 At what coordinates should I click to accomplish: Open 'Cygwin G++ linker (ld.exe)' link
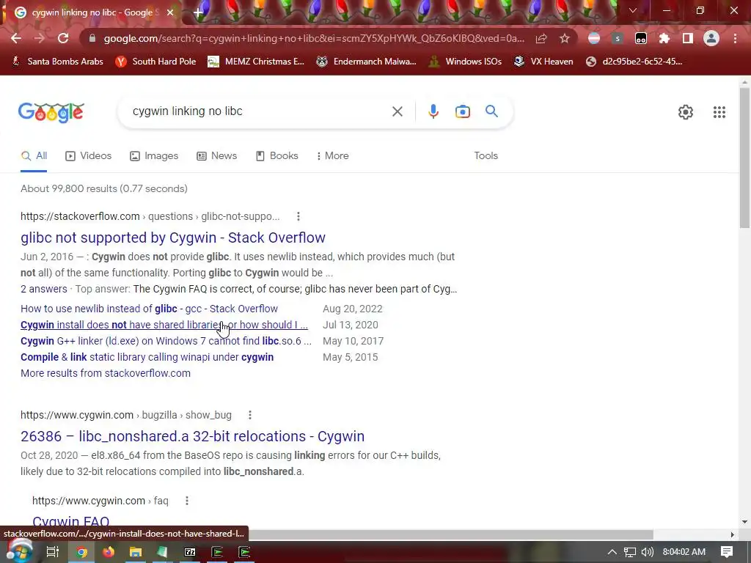[166, 342]
